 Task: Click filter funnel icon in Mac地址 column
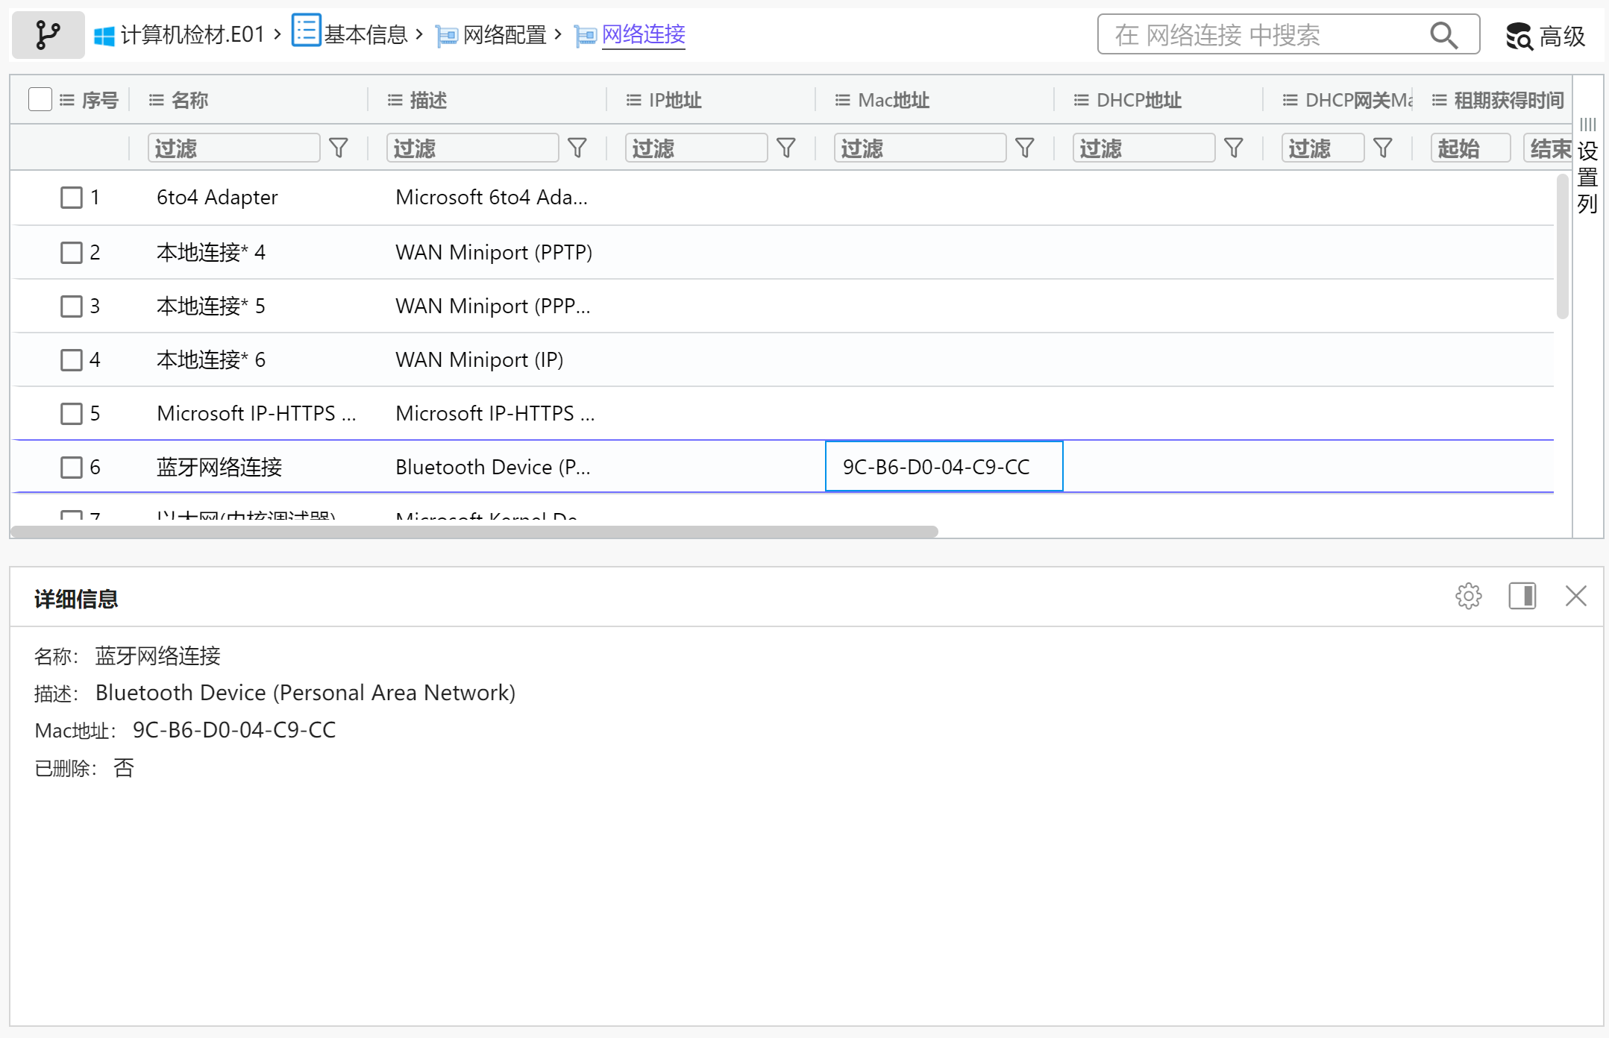tap(1025, 148)
